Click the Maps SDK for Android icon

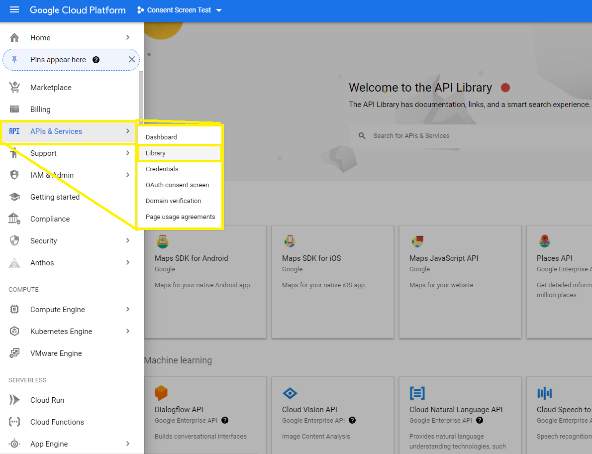pos(162,242)
